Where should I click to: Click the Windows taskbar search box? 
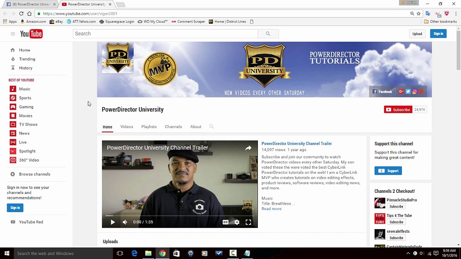coord(63,253)
